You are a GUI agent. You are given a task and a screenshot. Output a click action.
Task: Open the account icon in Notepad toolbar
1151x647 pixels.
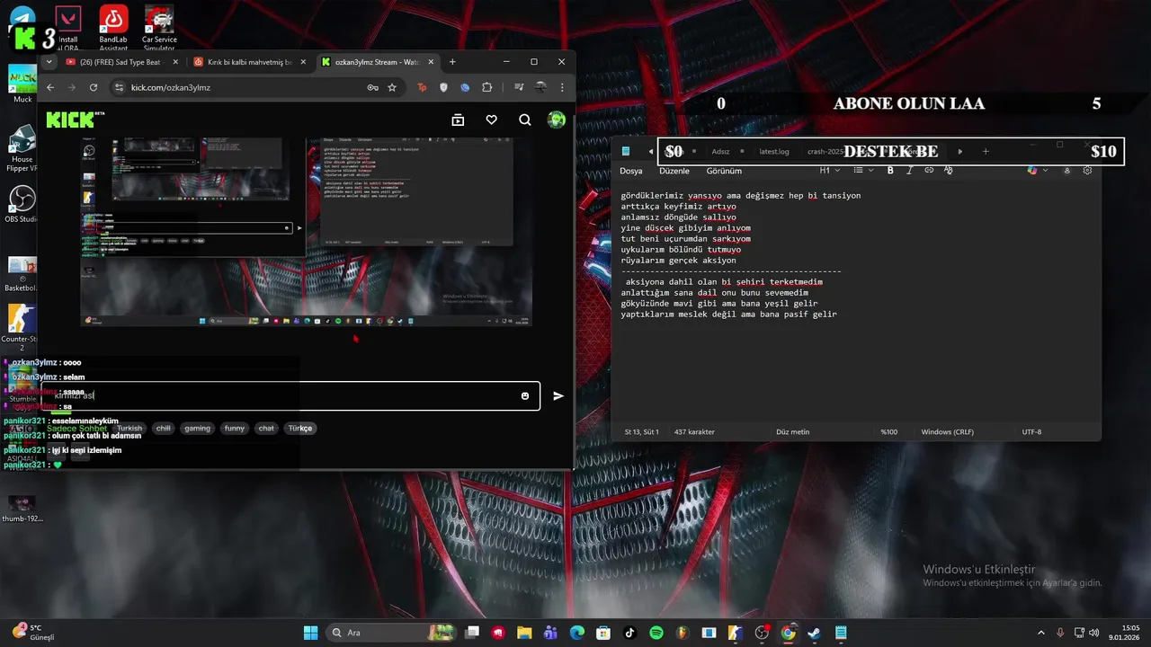pos(1067,170)
